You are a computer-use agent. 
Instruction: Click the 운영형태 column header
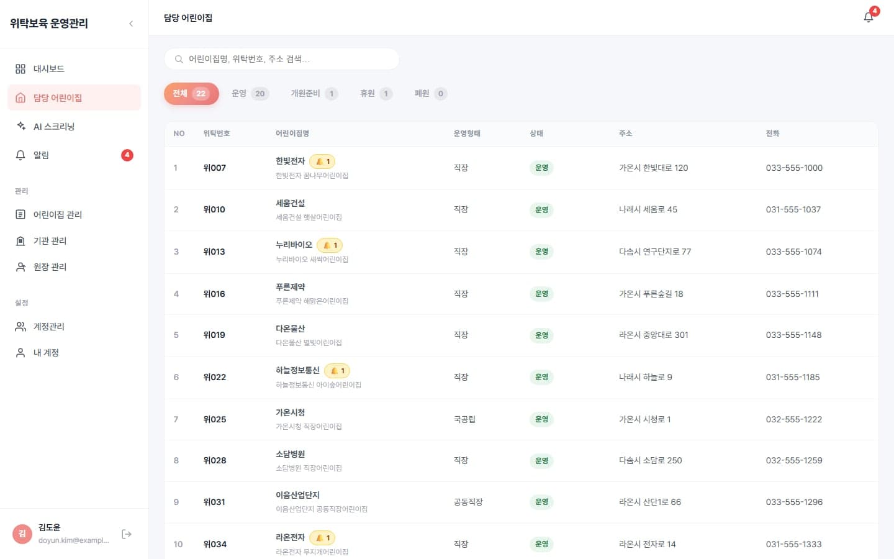pos(467,134)
